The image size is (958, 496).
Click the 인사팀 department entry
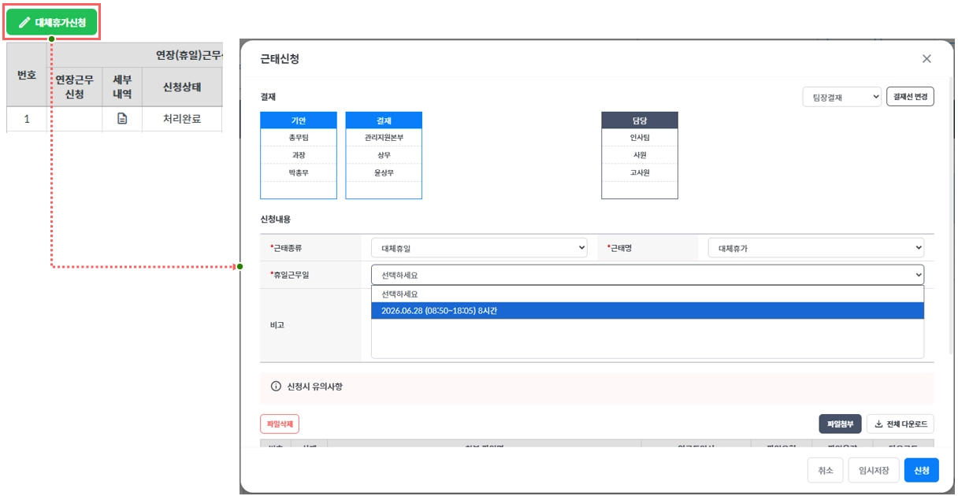(x=640, y=138)
